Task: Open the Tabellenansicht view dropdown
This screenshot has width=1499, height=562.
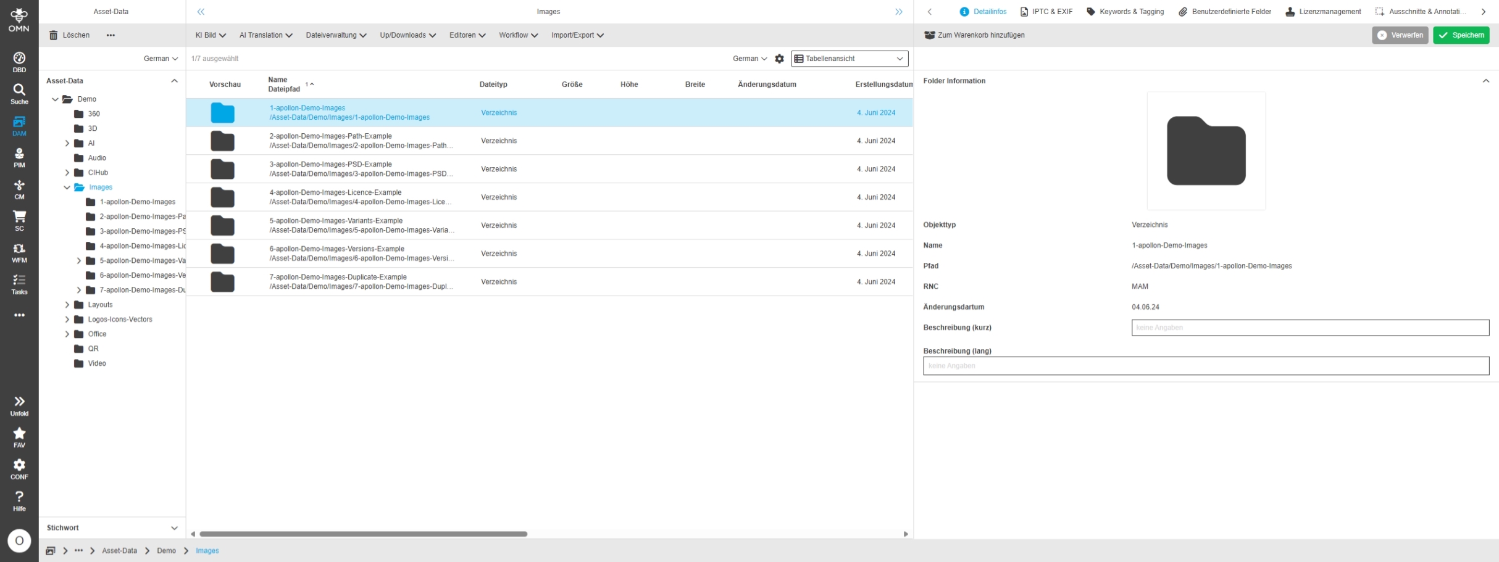Action: click(x=849, y=59)
